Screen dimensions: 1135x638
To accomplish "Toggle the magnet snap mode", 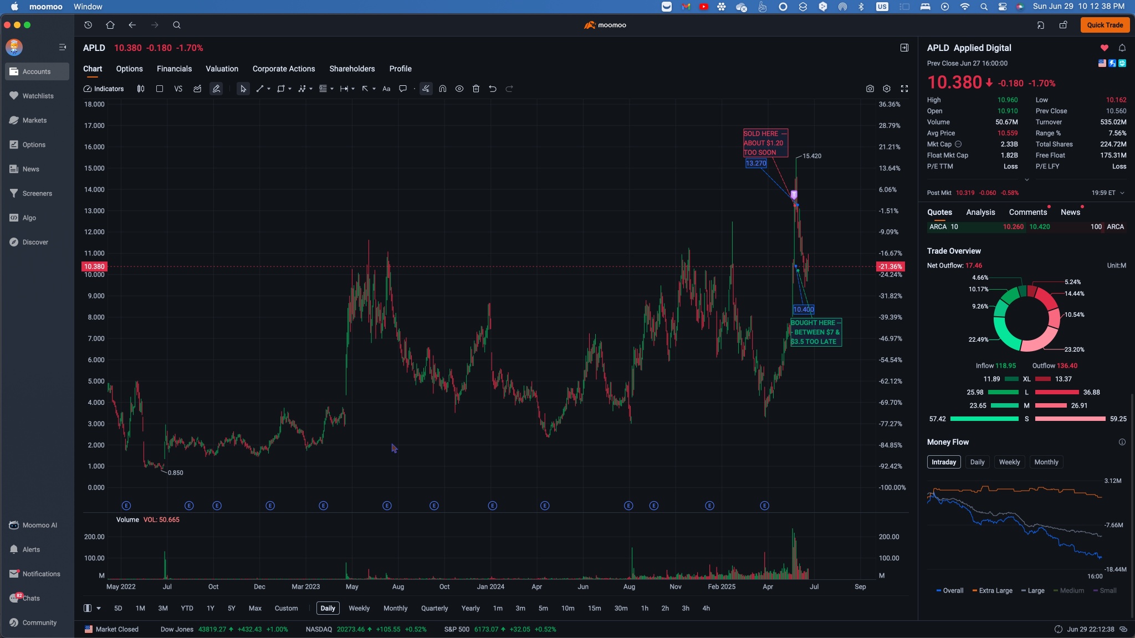I will 443,89.
